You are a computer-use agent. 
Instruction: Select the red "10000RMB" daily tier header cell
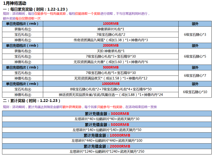pos(111,84)
